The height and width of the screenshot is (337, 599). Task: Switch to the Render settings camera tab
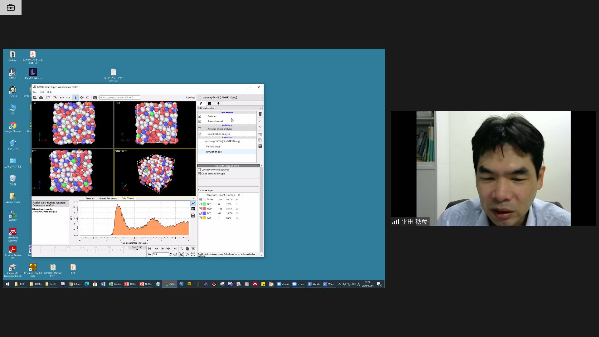click(209, 103)
